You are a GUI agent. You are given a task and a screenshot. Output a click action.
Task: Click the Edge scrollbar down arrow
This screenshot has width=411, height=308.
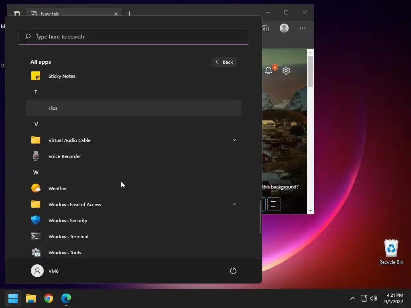310,211
